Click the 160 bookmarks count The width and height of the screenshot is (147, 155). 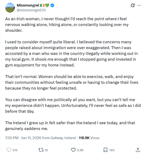pyautogui.click(x=112, y=150)
